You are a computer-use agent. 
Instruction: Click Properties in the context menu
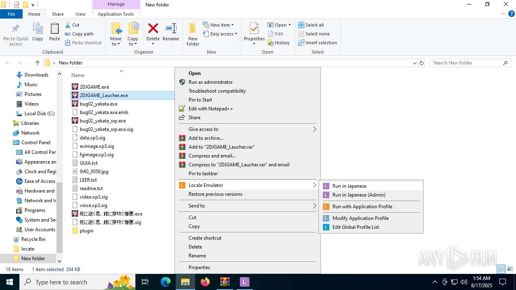click(x=248, y=267)
